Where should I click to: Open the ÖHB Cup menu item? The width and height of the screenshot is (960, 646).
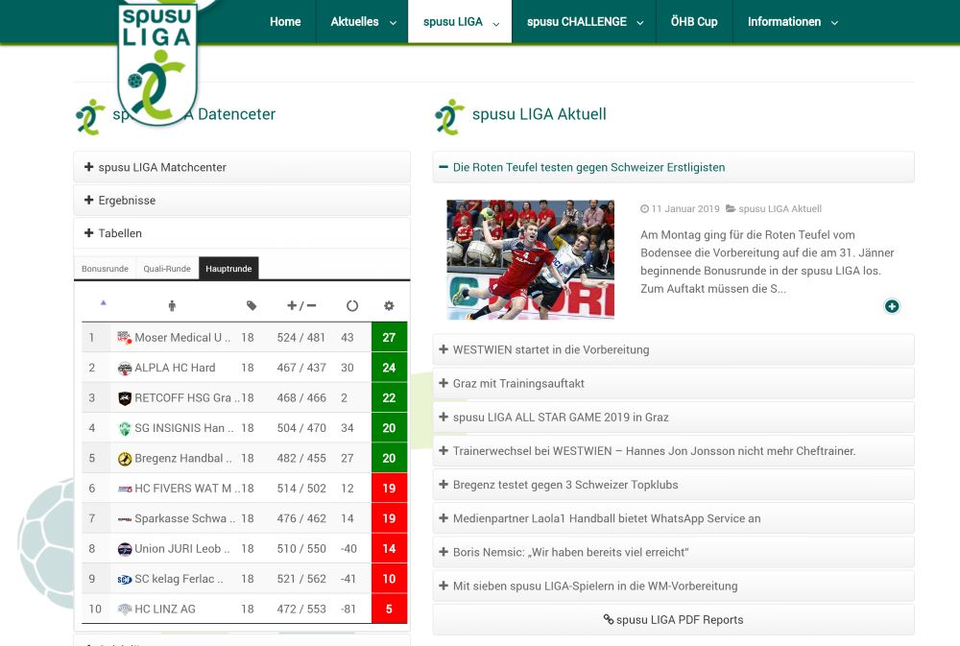tap(694, 21)
